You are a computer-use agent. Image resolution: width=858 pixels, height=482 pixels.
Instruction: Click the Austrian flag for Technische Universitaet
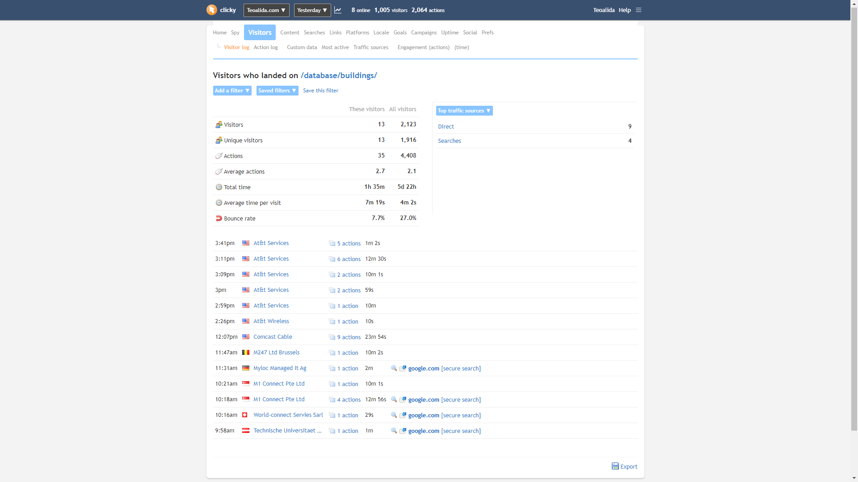246,431
